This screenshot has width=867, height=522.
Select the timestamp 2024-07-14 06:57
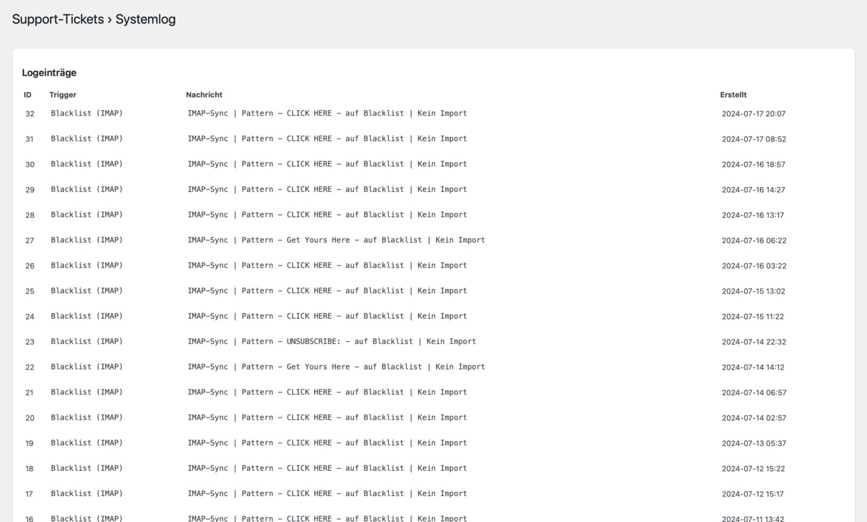point(754,393)
